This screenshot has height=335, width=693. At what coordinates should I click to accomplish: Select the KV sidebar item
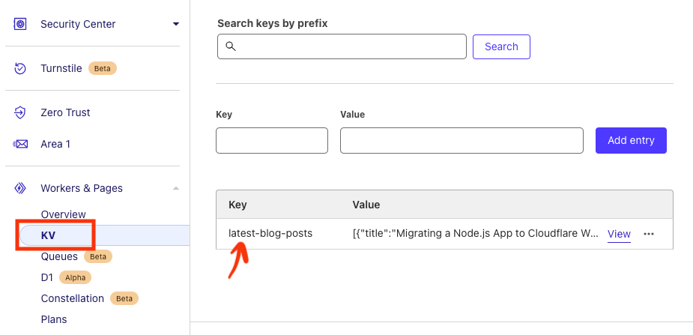point(105,235)
